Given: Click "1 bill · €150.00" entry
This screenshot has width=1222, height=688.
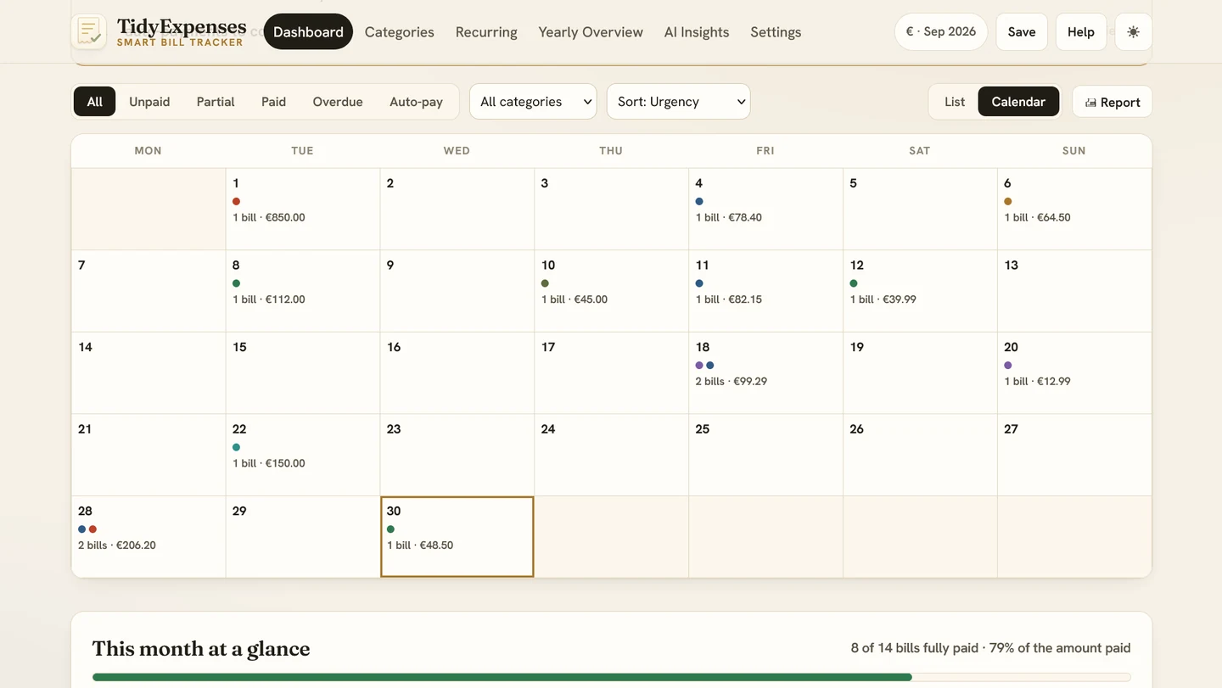Looking at the screenshot, I should [x=269, y=463].
